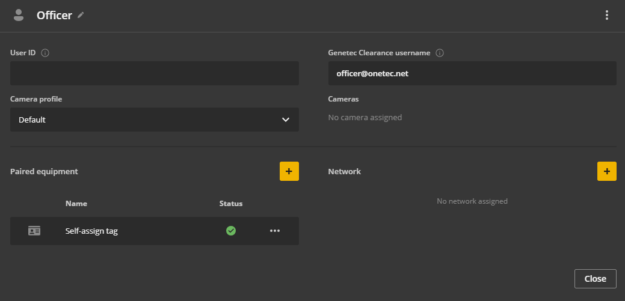Click the pencil icon to rename Officer

(x=81, y=15)
